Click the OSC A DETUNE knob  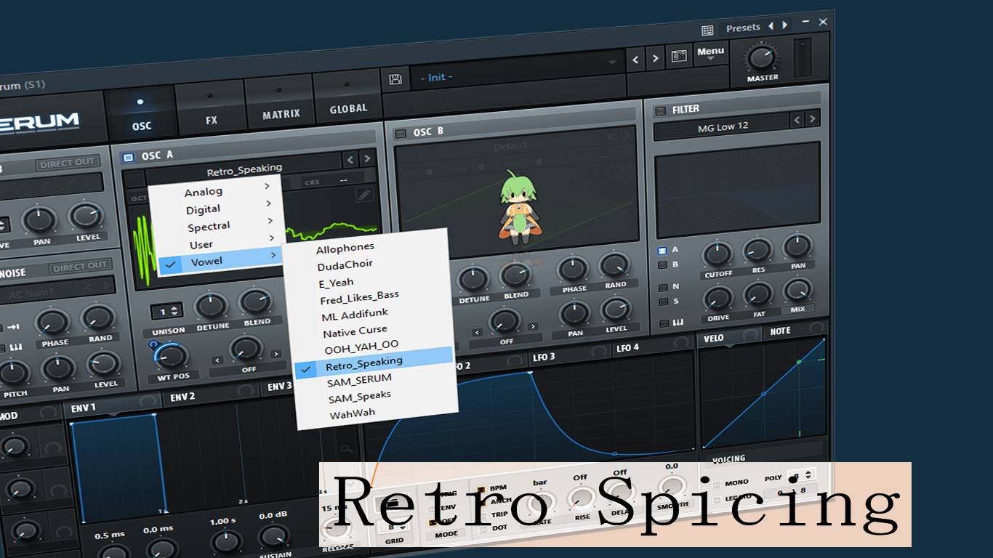click(x=212, y=307)
